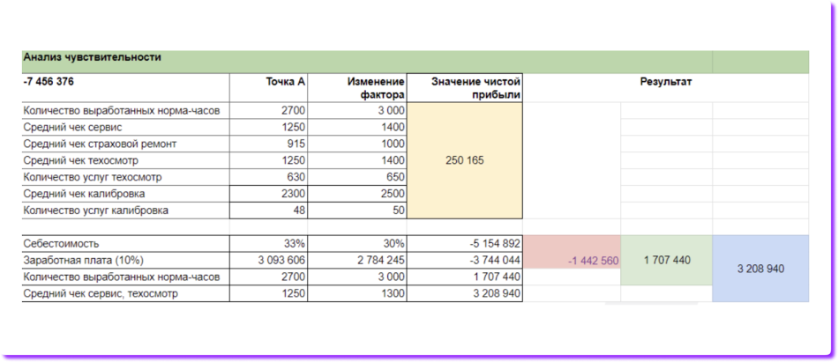Click the value 915 in Точка А
The image size is (838, 362).
(268, 144)
